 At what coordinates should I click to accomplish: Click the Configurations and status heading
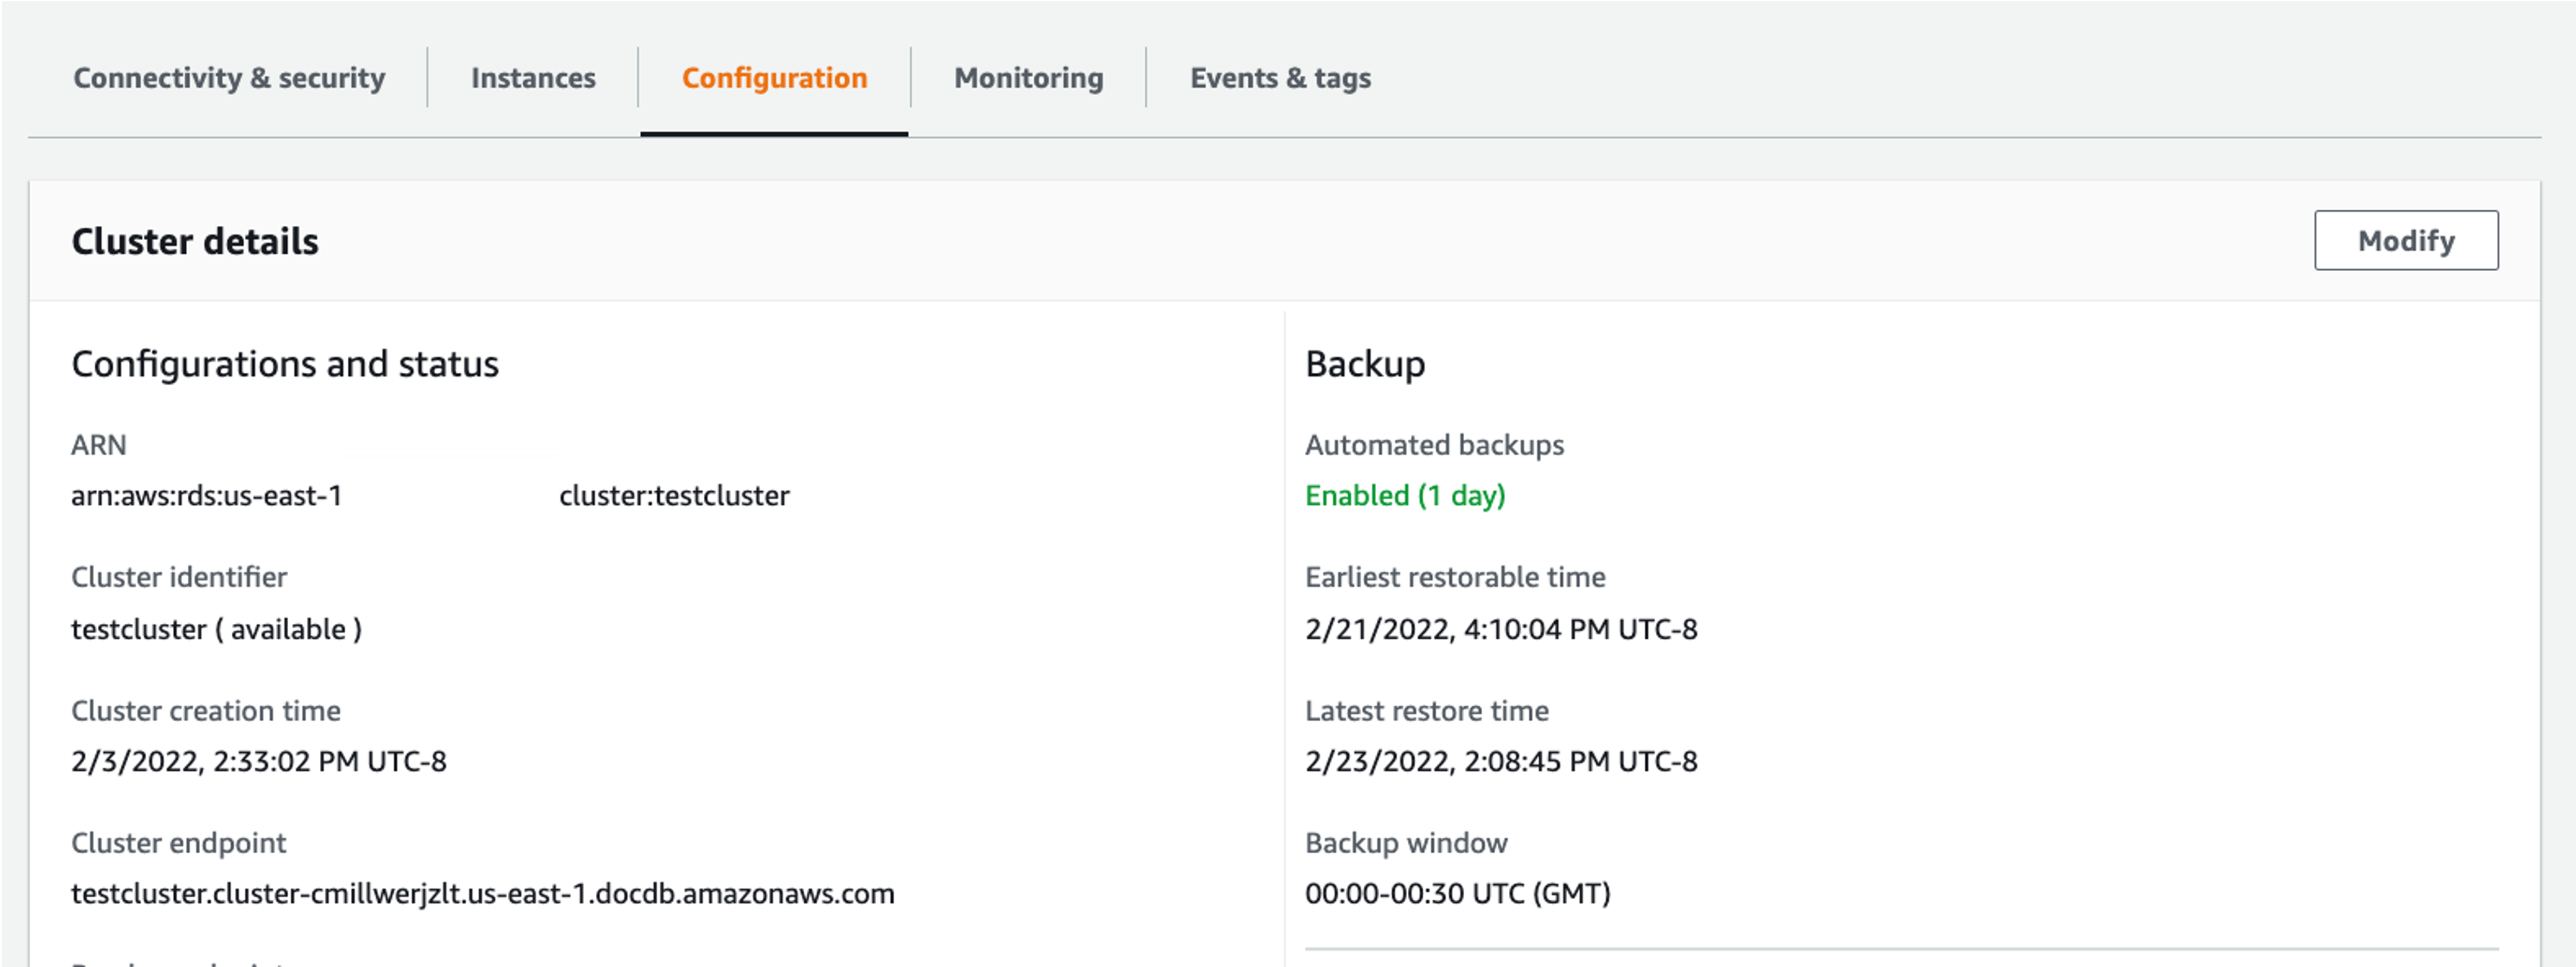point(285,364)
